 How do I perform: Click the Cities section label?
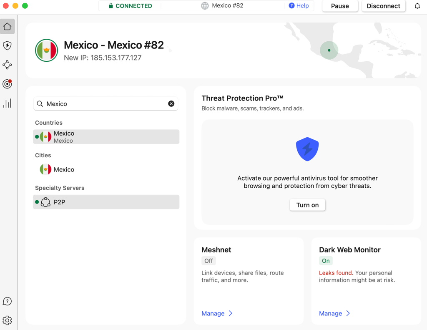tap(43, 155)
